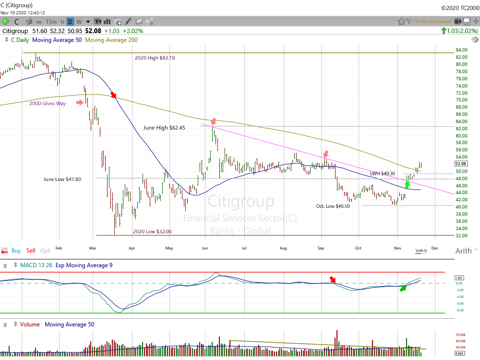Click the 12:45:12 time axis marker

421,251
